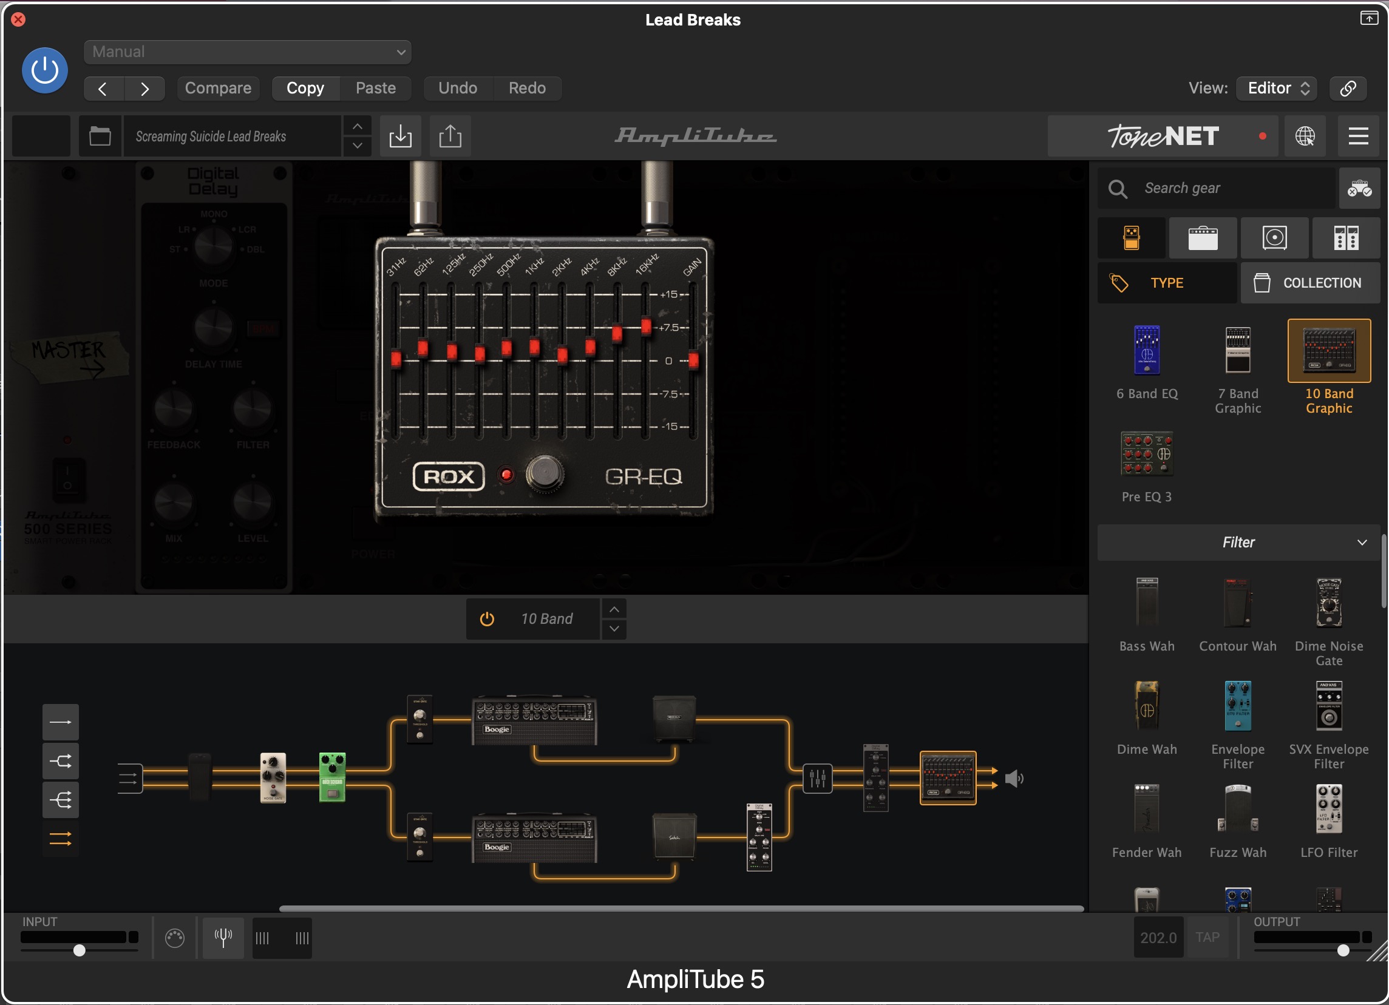This screenshot has width=1389, height=1005.
Task: Open the View Editor dropdown
Action: [x=1277, y=88]
